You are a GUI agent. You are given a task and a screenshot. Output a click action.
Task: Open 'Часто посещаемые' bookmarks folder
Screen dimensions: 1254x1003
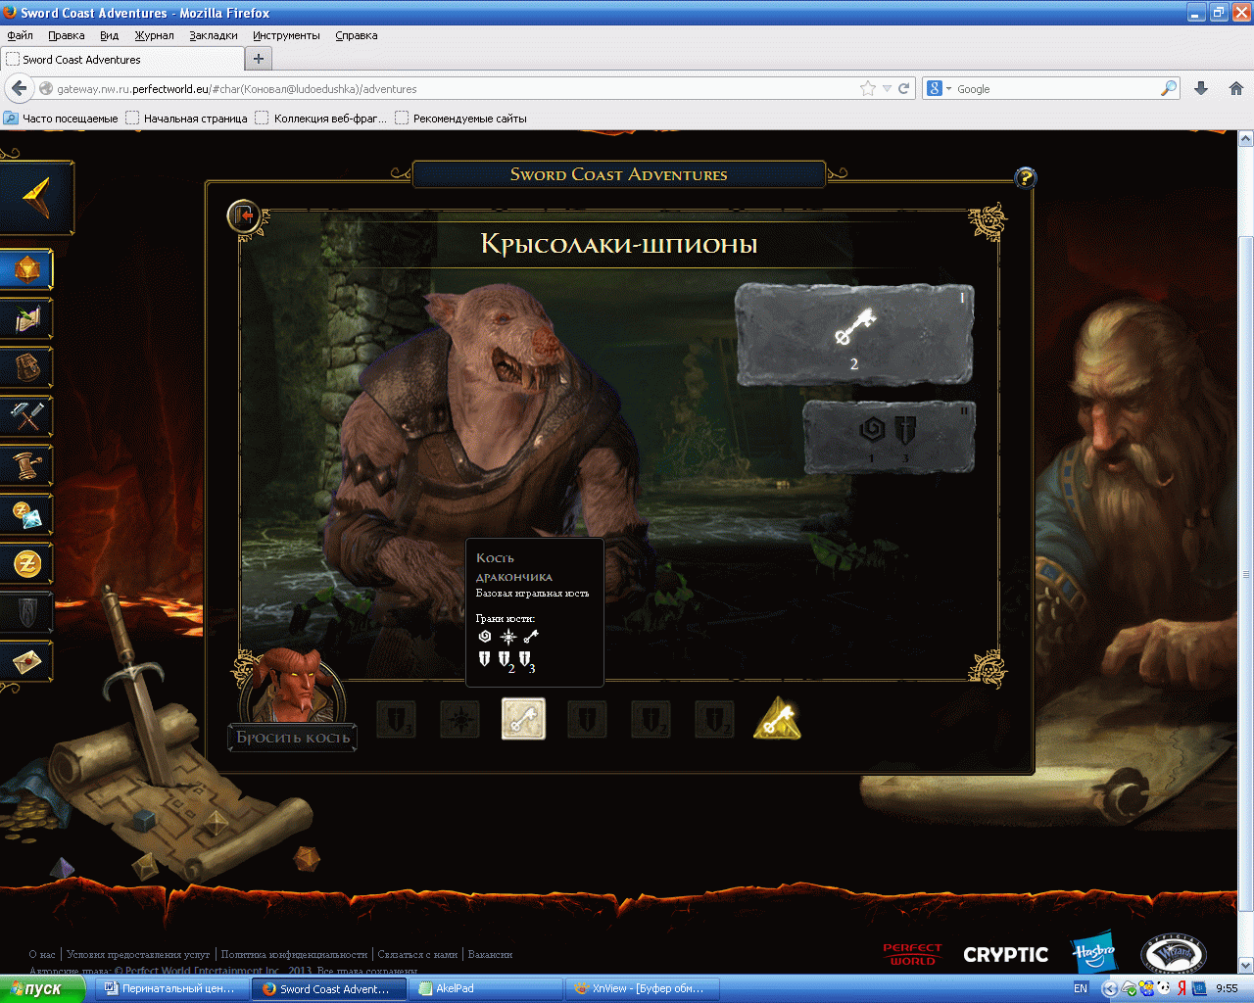[x=61, y=119]
